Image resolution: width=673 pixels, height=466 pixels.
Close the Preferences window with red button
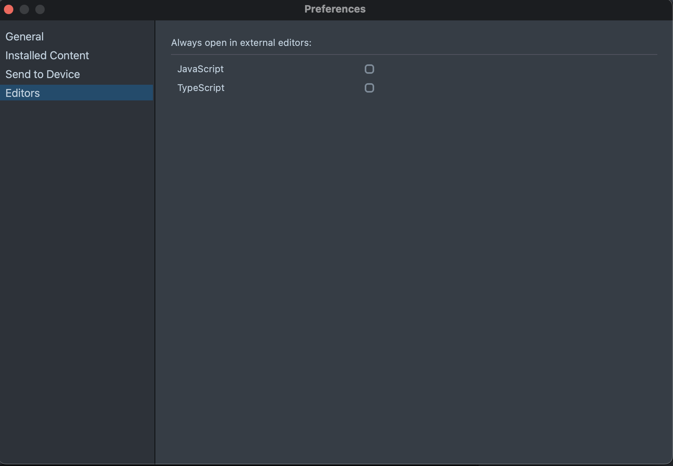click(9, 9)
